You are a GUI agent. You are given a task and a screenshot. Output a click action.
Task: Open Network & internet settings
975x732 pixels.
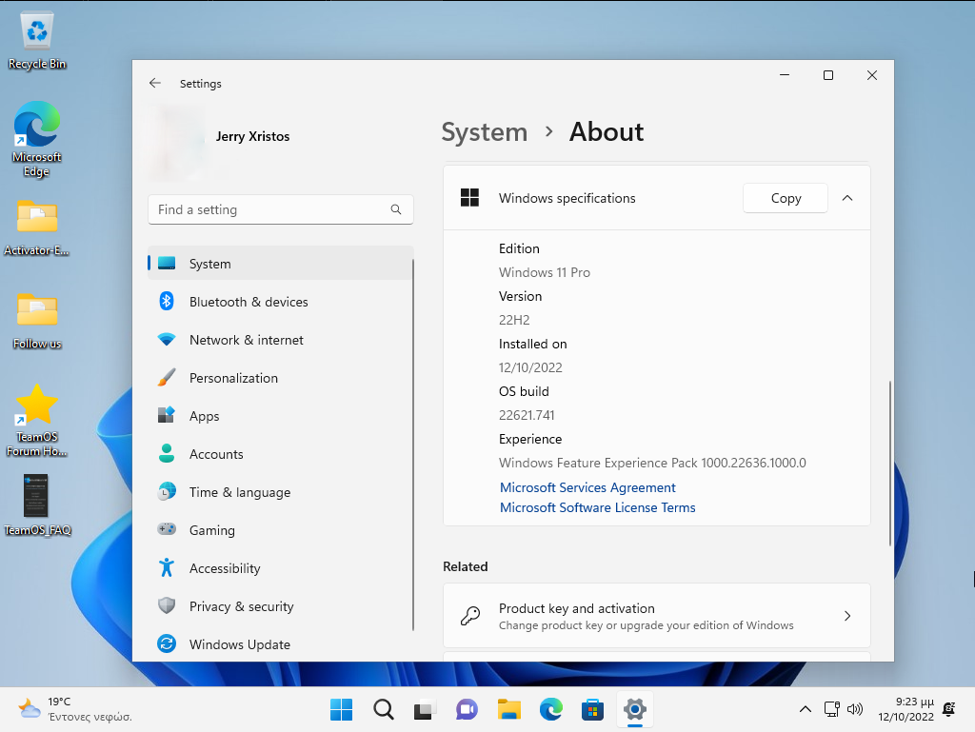[x=246, y=340]
